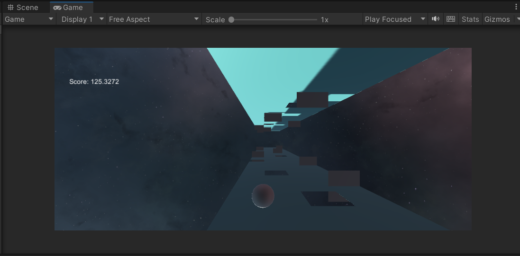
Task: Click the rolling ball in game view
Action: coord(263,196)
